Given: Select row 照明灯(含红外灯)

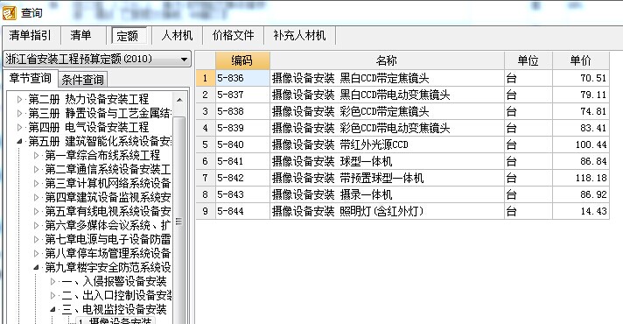Looking at the screenshot, I should coord(402,211).
